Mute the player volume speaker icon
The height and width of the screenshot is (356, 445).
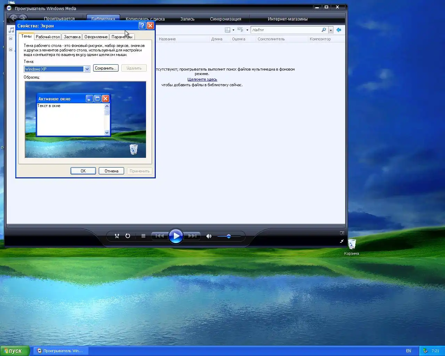pos(209,236)
